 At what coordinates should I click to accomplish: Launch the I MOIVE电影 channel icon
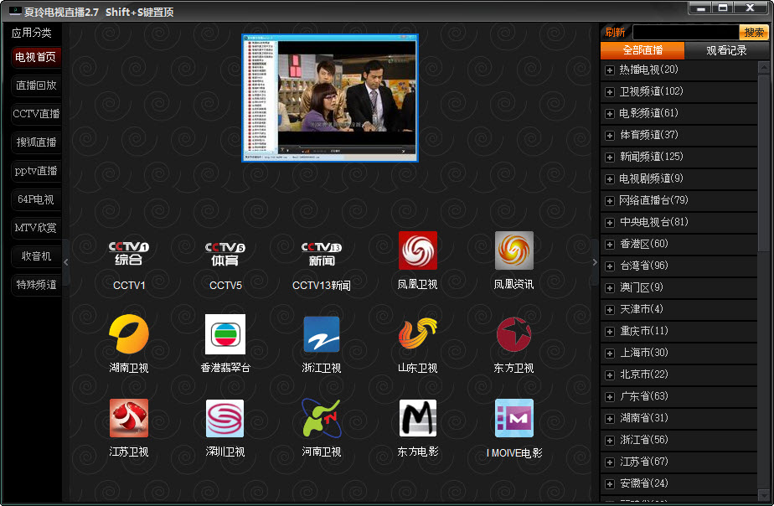click(513, 418)
